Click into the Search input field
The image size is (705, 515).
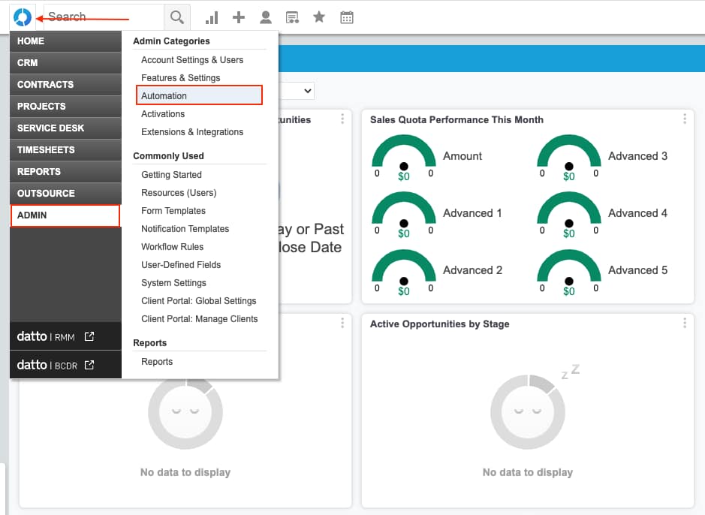point(104,17)
